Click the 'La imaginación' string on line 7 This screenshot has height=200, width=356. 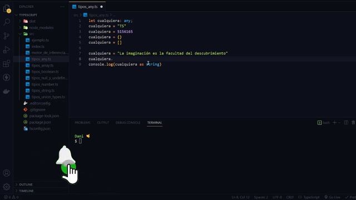(x=172, y=53)
